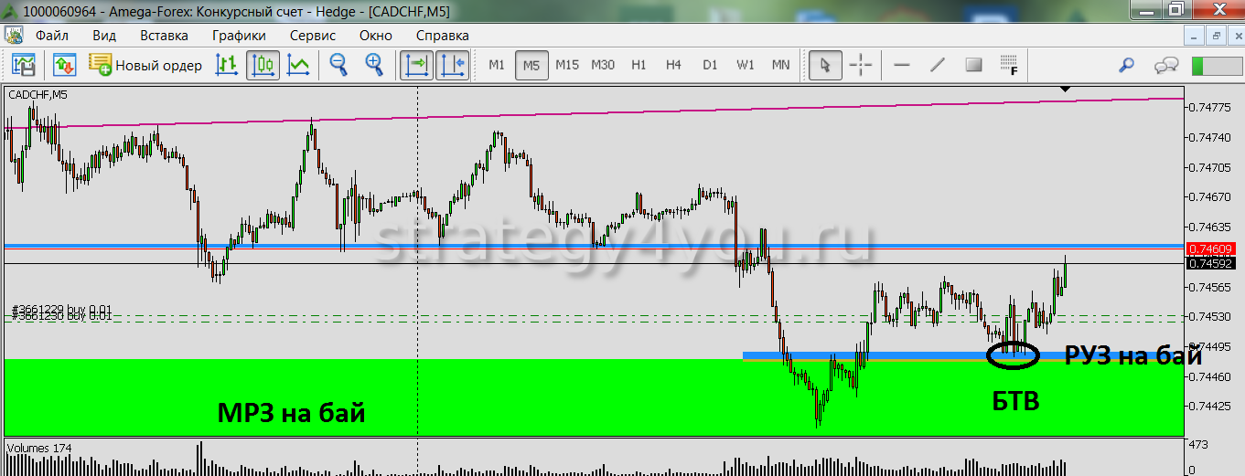
Task: Zoom in the chart with magnifier
Action: [x=374, y=65]
